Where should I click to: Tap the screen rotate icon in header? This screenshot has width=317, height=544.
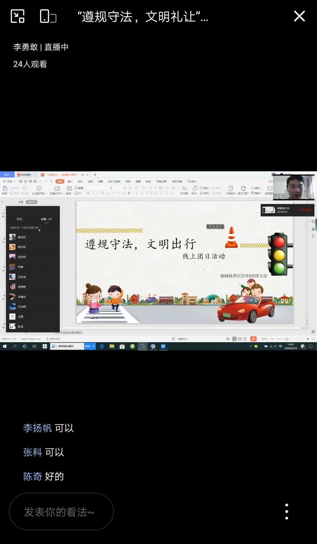tap(48, 16)
